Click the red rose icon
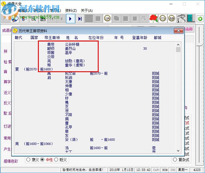205x173 pixels. pyautogui.click(x=153, y=19)
